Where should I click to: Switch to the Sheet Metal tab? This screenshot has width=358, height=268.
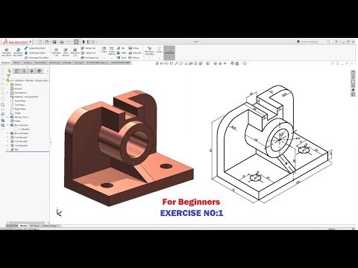40,63
